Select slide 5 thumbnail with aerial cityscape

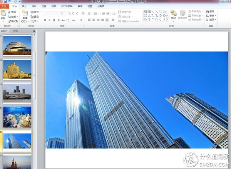[x=17, y=117]
